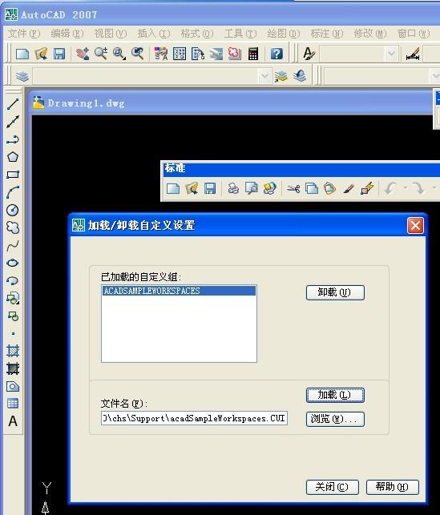Click the Match Properties brush icon
This screenshot has width=440, height=515.
tap(349, 189)
